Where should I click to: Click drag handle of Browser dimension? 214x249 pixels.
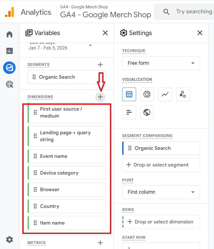[35, 190]
